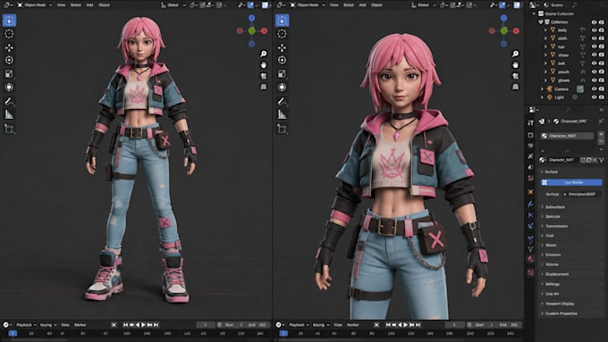Open Object menu in left viewport header
The width and height of the screenshot is (608, 342).
point(104,5)
